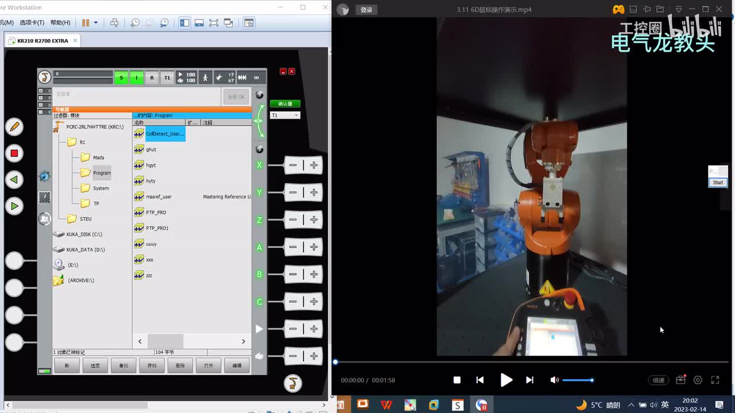Adjust the player volume slider
The height and width of the screenshot is (413, 735).
578,380
